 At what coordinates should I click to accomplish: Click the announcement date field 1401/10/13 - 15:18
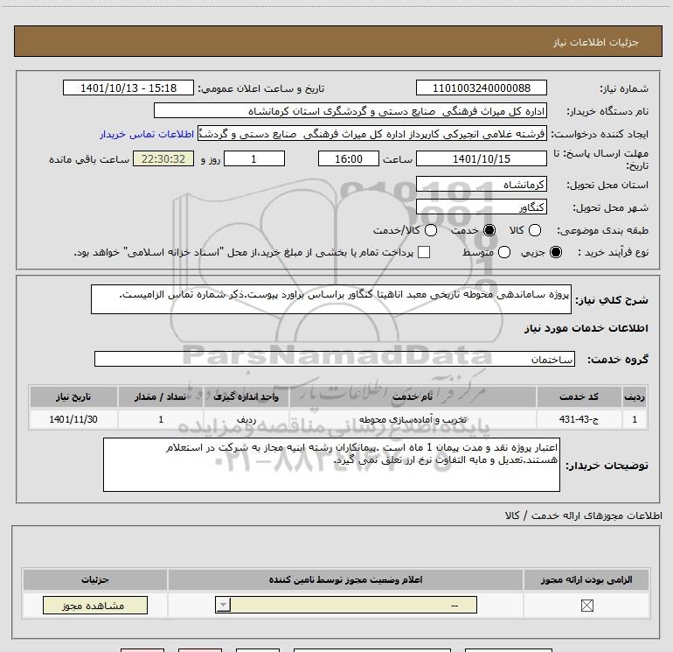(128, 88)
